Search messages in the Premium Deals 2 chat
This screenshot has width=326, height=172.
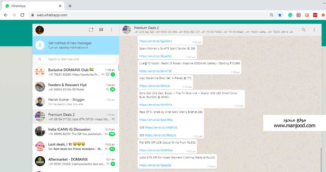[304, 30]
